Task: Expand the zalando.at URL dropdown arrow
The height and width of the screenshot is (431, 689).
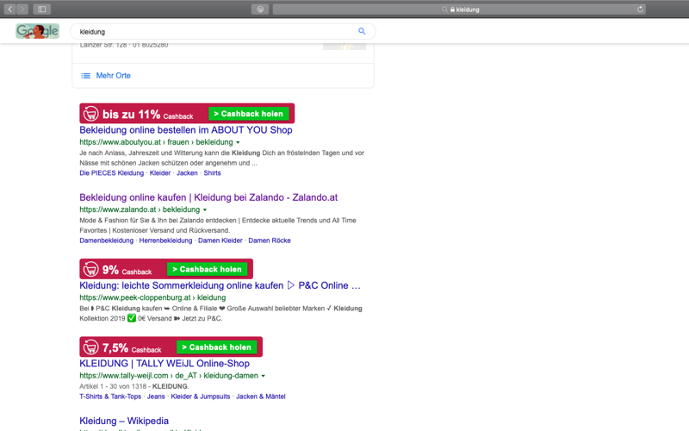Action: [205, 209]
